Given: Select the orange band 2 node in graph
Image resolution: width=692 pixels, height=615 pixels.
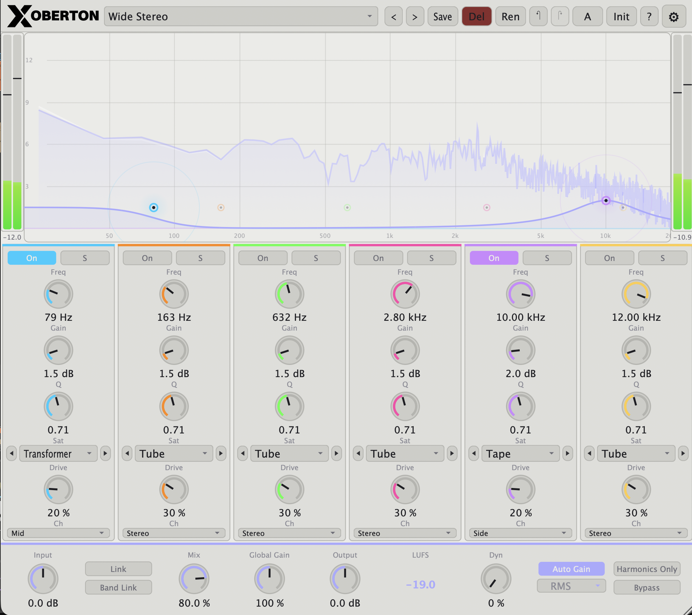Looking at the screenshot, I should 221,207.
